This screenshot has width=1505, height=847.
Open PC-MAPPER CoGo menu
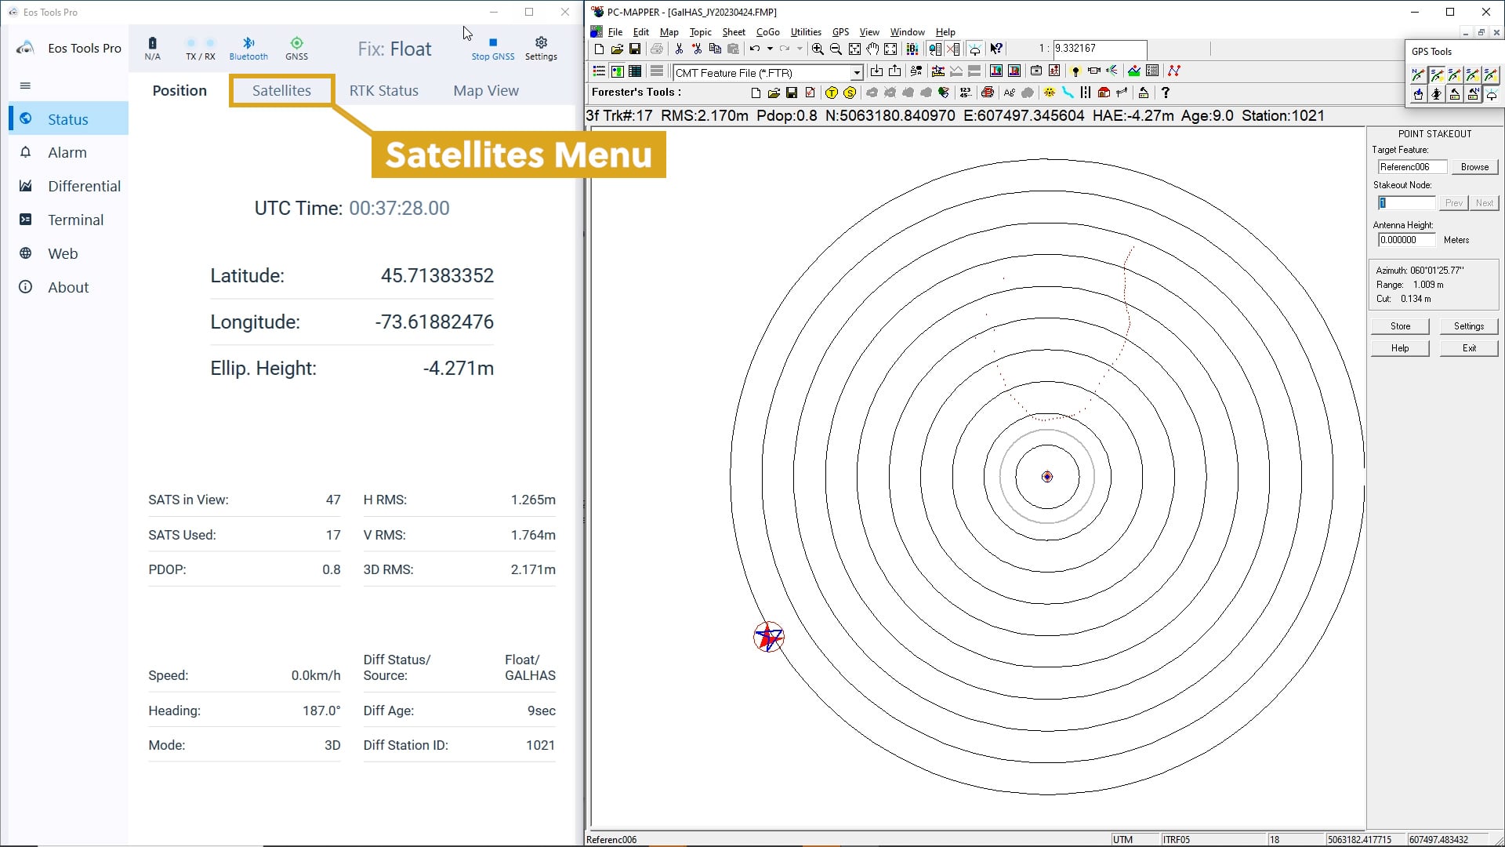[x=767, y=32]
